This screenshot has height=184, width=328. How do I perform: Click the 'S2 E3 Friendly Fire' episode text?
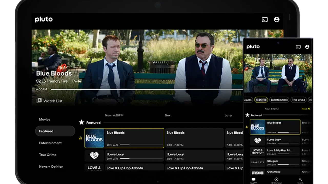pyautogui.click(x=52, y=81)
